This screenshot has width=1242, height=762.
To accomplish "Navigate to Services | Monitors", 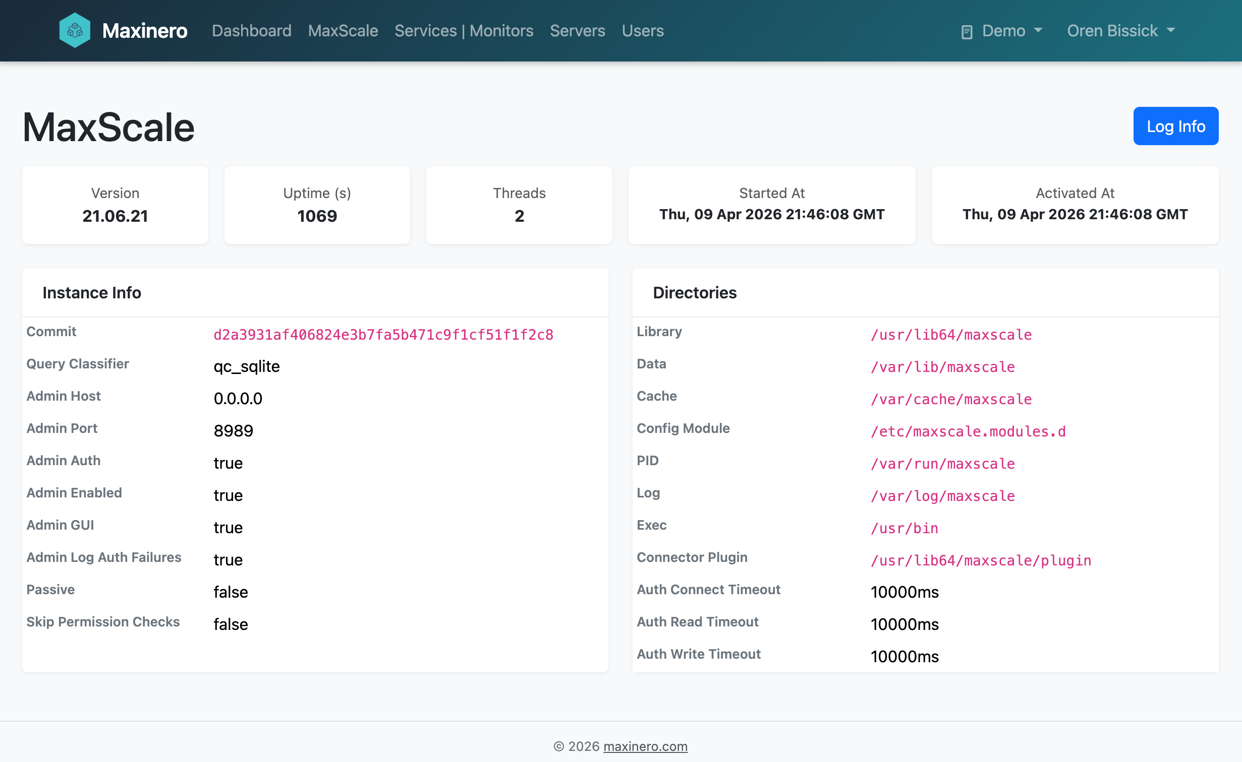I will click(x=464, y=31).
